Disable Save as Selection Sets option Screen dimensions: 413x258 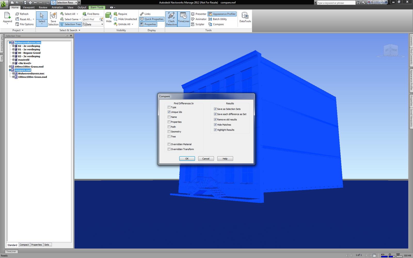pos(215,109)
